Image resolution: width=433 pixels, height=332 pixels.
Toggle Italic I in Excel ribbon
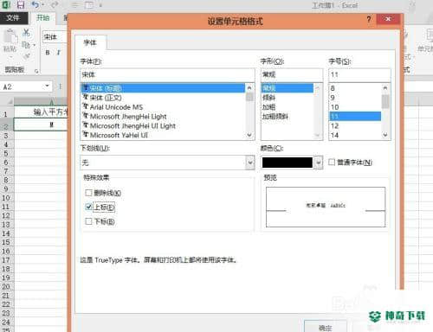pyautogui.click(x=59, y=53)
